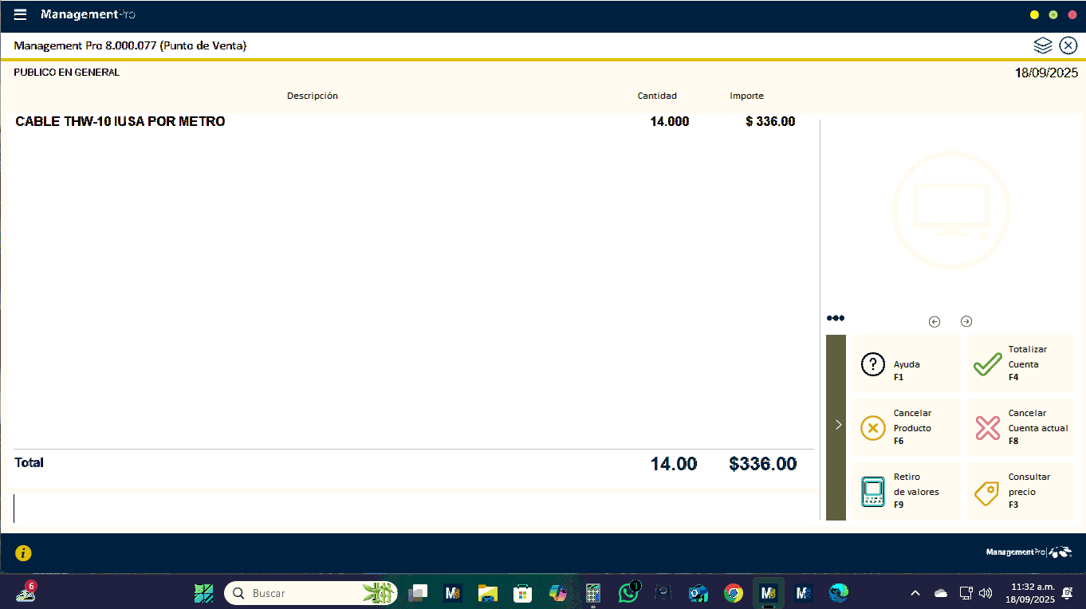Show hidden system tray icons chevron
Viewport: 1086px width, 609px height.
point(915,593)
